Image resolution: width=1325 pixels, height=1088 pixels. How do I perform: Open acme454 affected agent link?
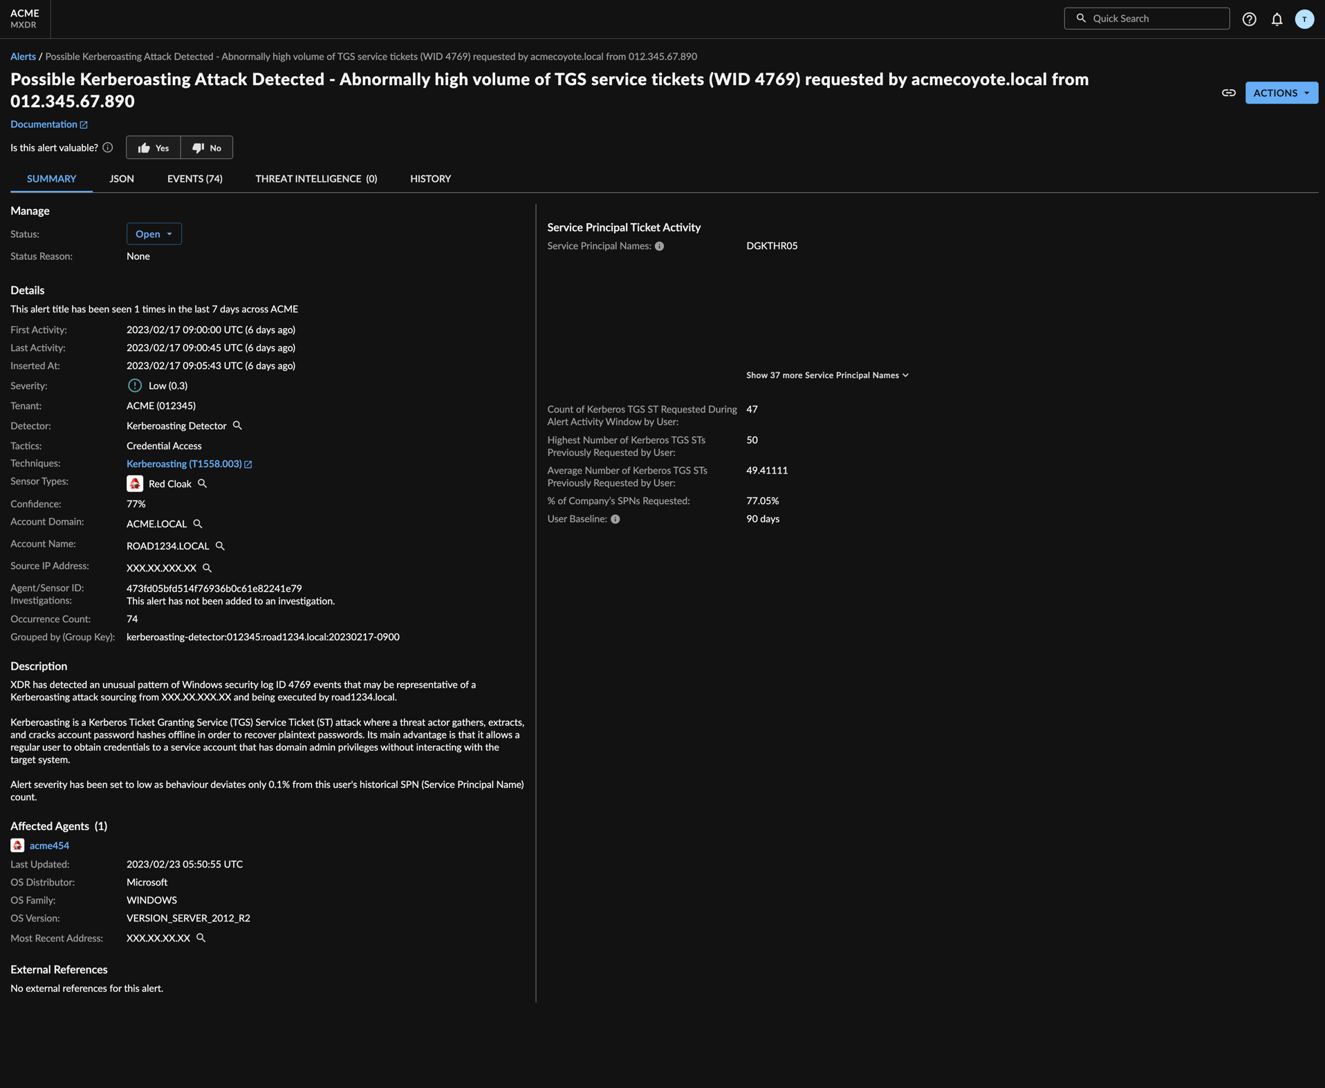tap(49, 845)
